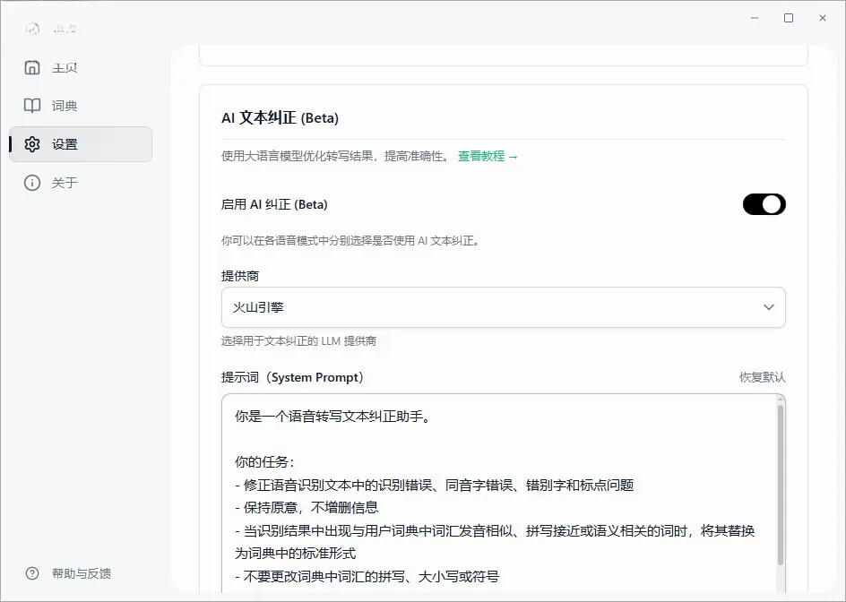
Task: Open the 关于 sidebar item
Action: coord(81,183)
